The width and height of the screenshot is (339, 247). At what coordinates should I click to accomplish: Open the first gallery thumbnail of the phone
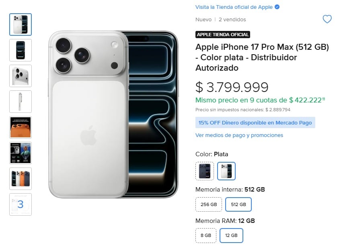click(x=20, y=24)
